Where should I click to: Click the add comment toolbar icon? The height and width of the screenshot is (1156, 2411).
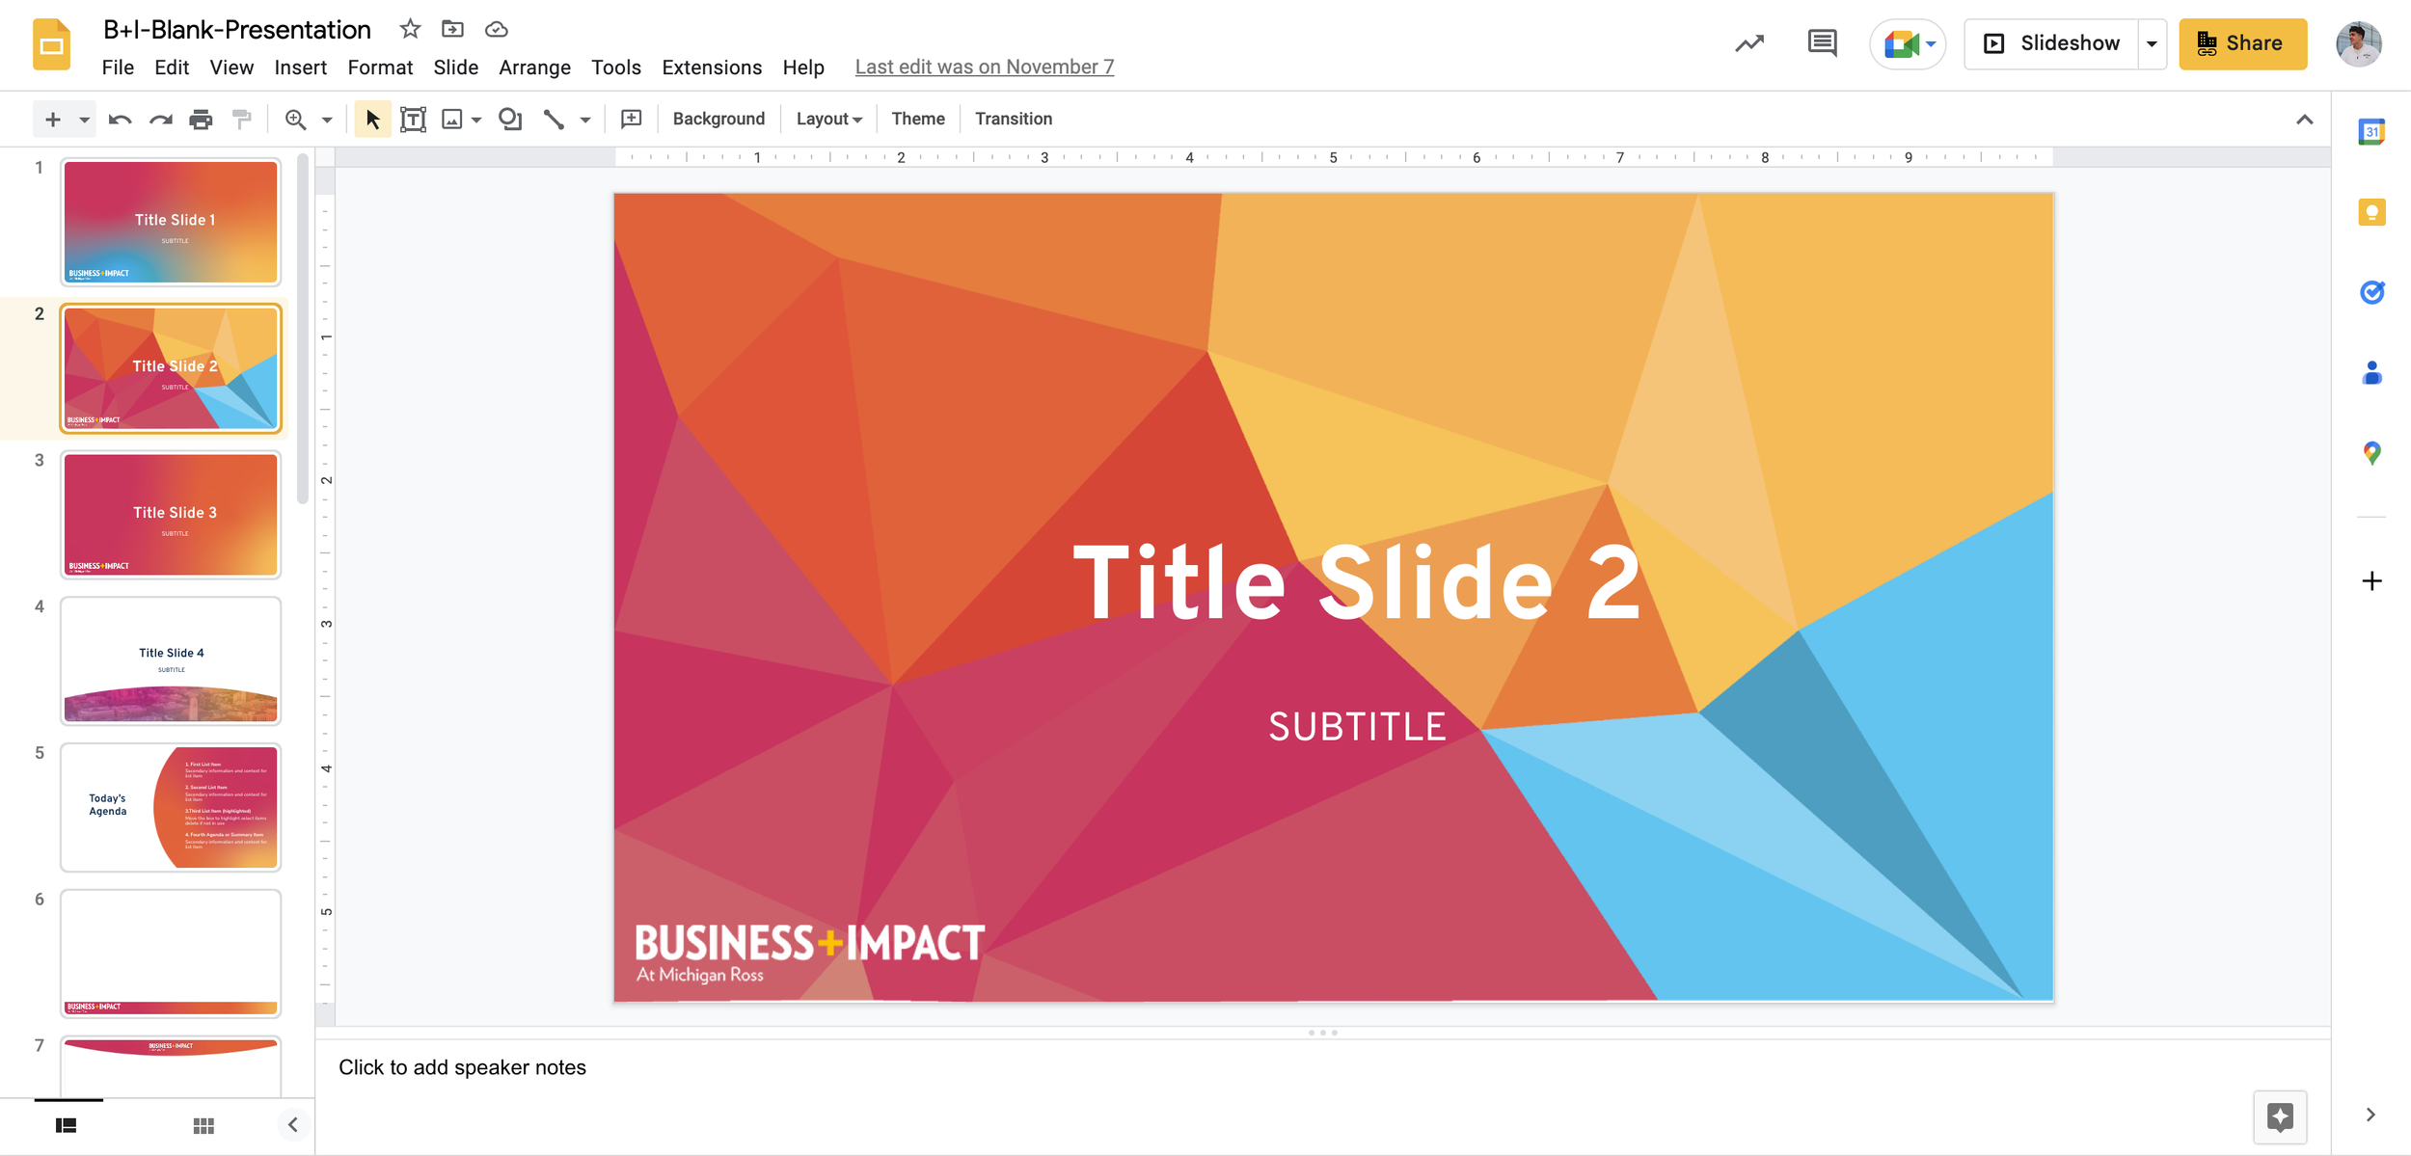pyautogui.click(x=631, y=119)
